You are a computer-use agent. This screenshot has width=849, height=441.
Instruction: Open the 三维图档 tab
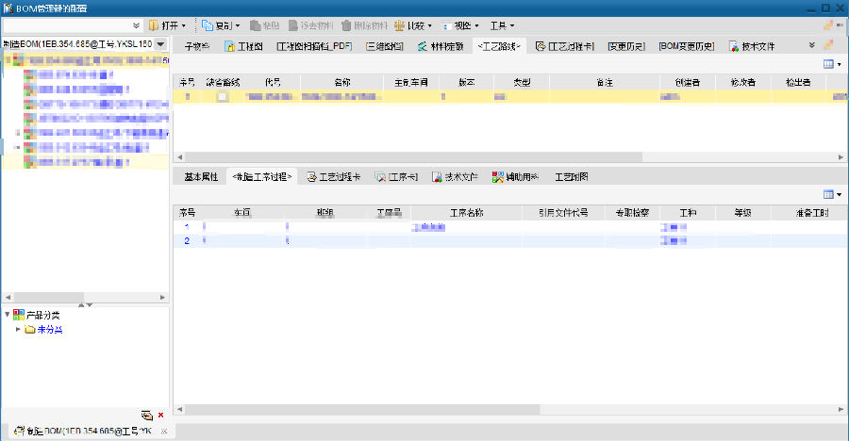coord(385,46)
